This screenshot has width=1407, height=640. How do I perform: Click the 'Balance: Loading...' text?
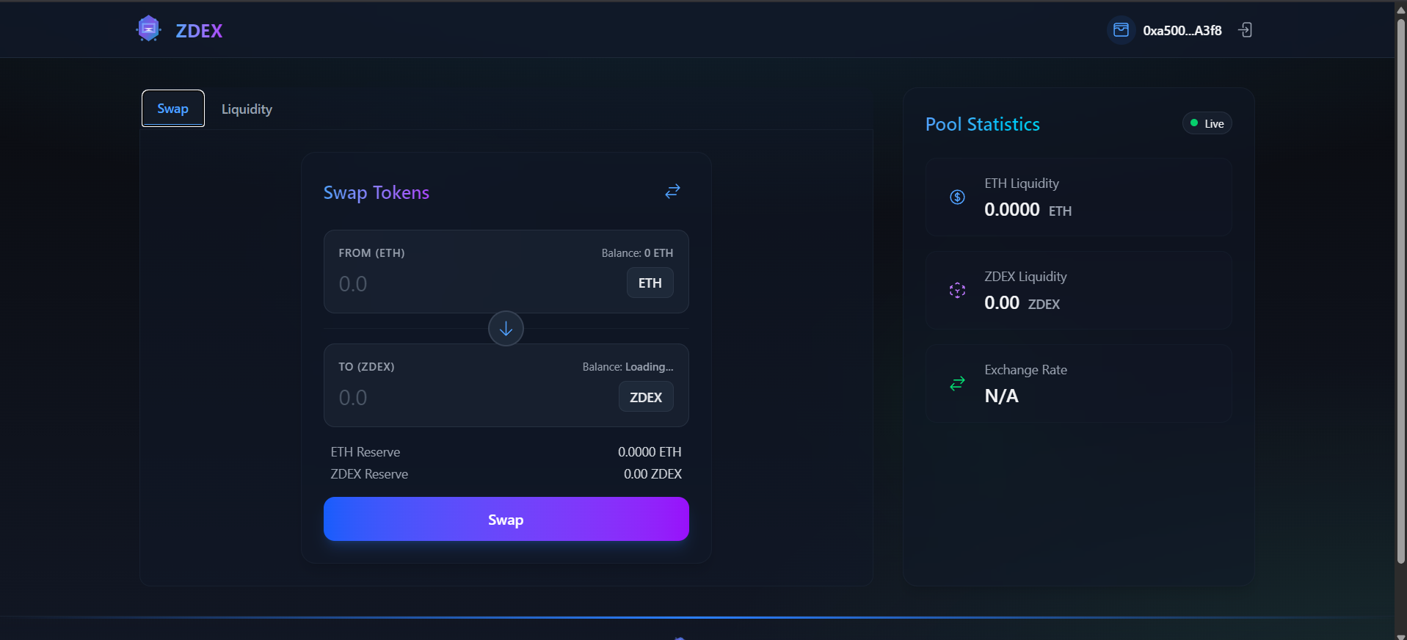(x=628, y=367)
